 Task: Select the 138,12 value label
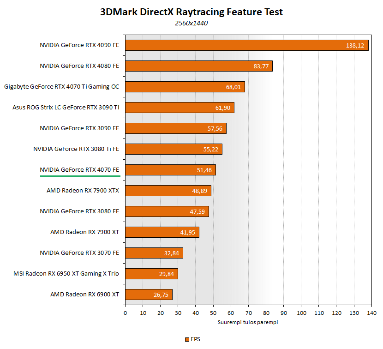coord(355,45)
